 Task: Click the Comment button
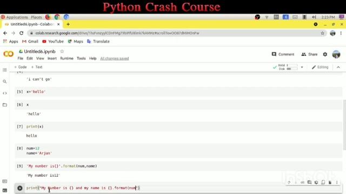pos(283,54)
